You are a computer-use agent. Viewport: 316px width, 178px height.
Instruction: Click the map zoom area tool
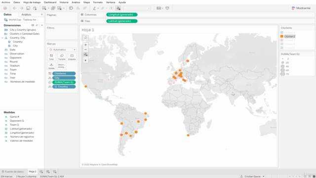pos(85,54)
